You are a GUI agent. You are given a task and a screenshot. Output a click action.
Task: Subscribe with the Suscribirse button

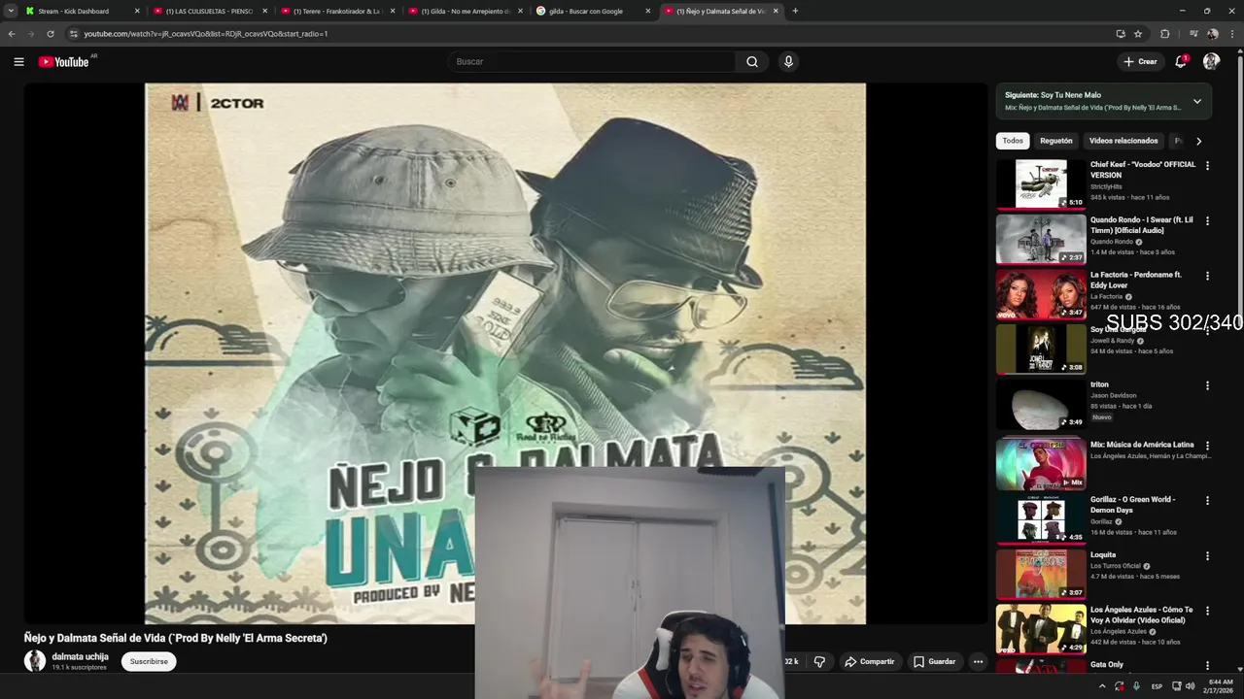(x=149, y=661)
